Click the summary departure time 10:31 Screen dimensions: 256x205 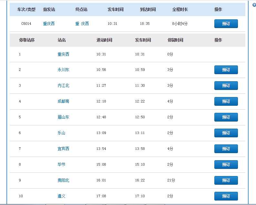[112, 24]
